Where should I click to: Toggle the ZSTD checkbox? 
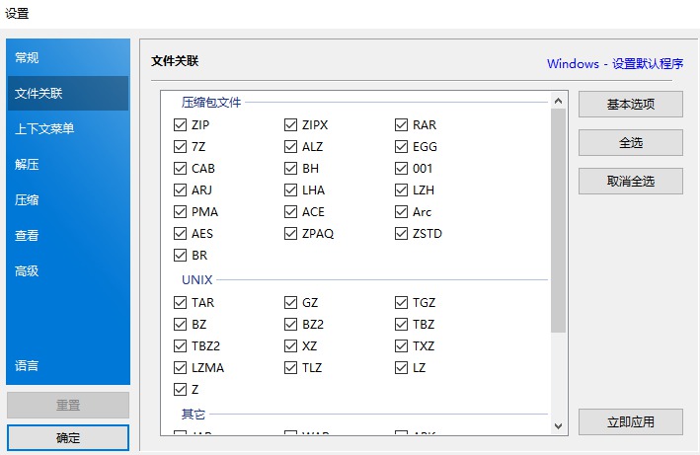pyautogui.click(x=401, y=234)
